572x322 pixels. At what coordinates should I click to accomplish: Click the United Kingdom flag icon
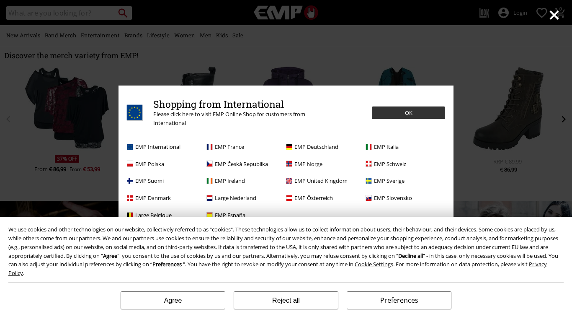[289, 181]
